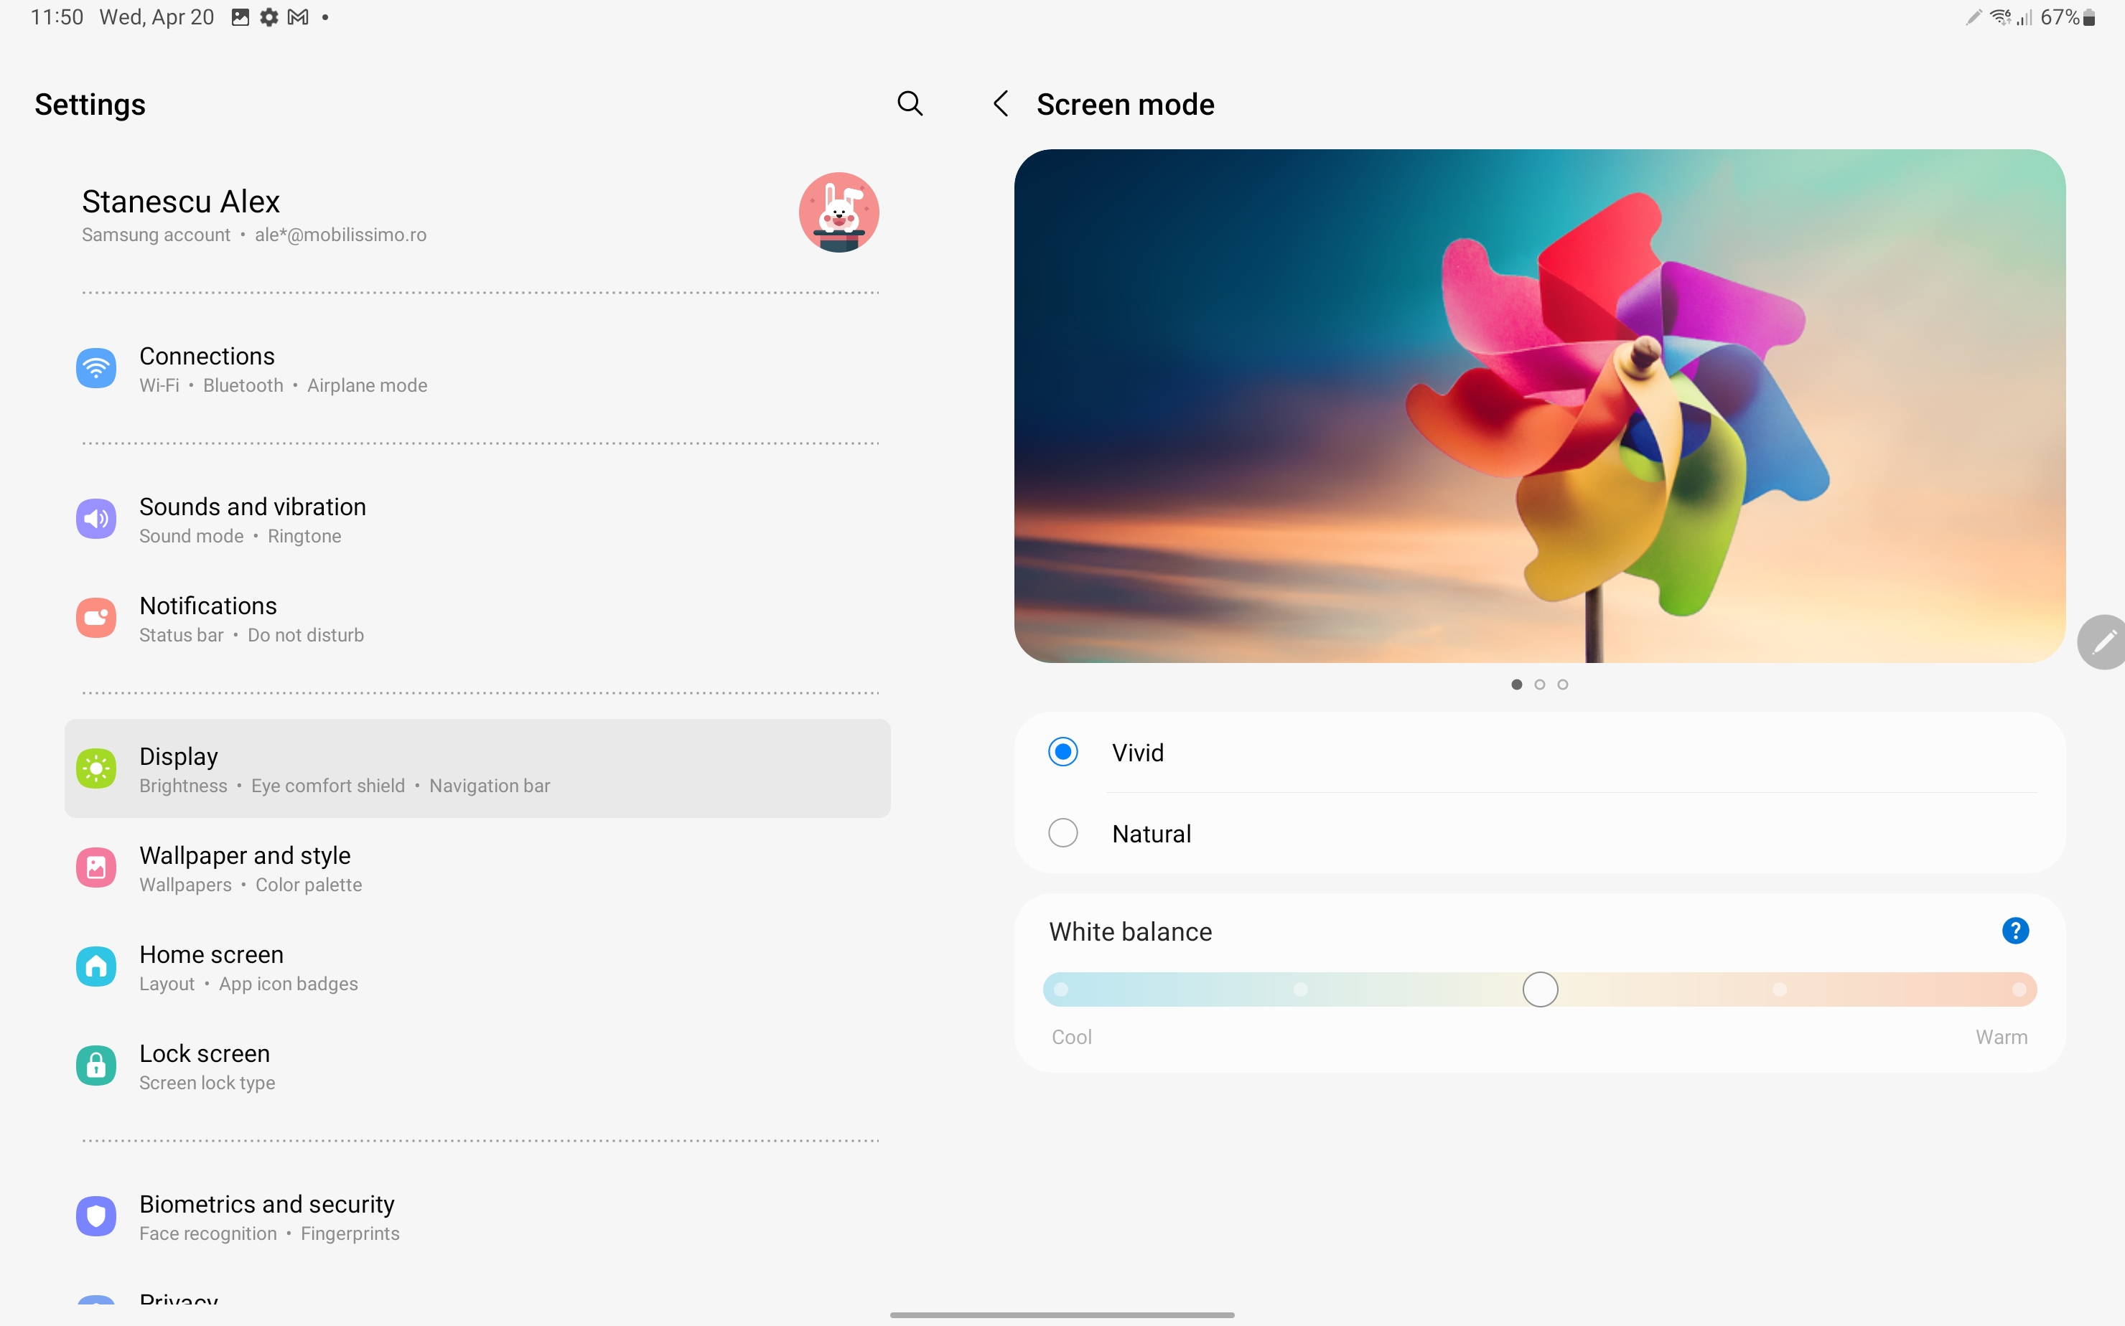Open Lock screen settings
Viewport: 2125px width, 1326px height.
click(x=478, y=1067)
